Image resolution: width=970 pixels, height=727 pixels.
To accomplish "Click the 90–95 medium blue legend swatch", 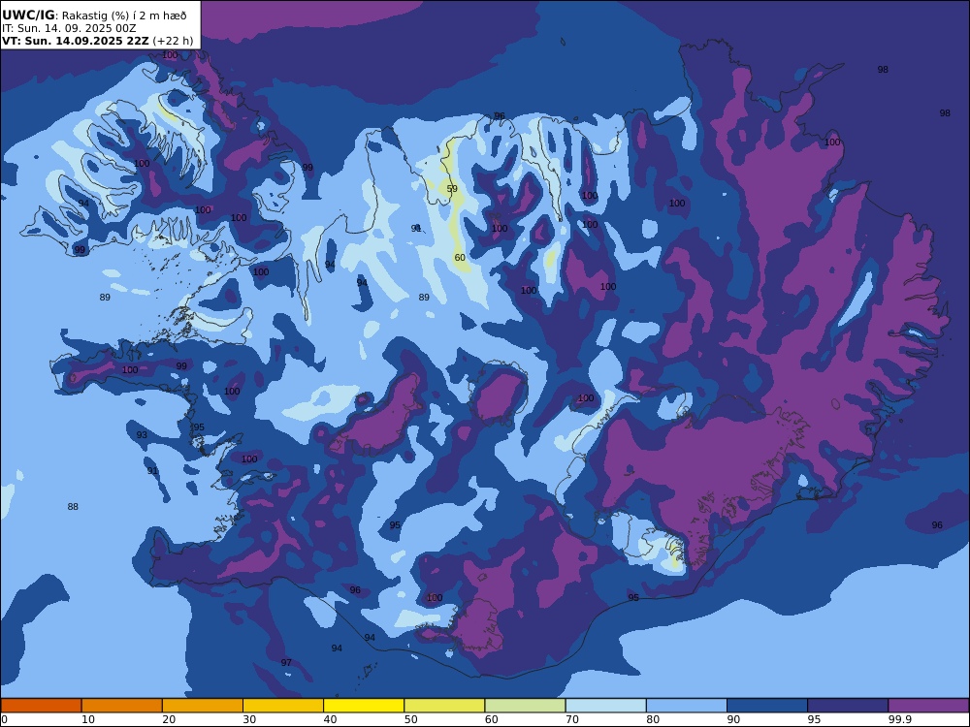I will (x=767, y=706).
